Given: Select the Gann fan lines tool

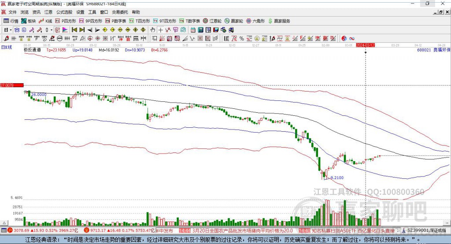Looking at the screenshot, I should pyautogui.click(x=162, y=39).
